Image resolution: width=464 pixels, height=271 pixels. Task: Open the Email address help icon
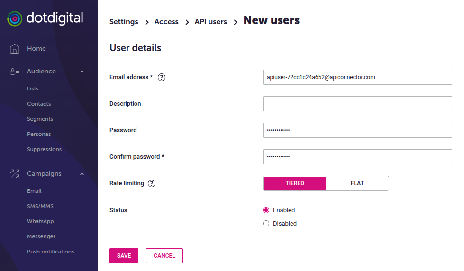pos(162,77)
